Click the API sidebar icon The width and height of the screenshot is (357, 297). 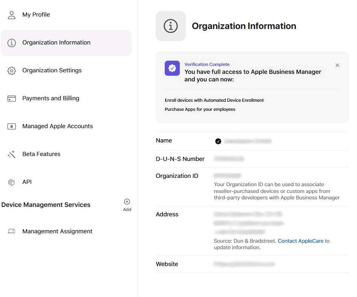(x=12, y=182)
